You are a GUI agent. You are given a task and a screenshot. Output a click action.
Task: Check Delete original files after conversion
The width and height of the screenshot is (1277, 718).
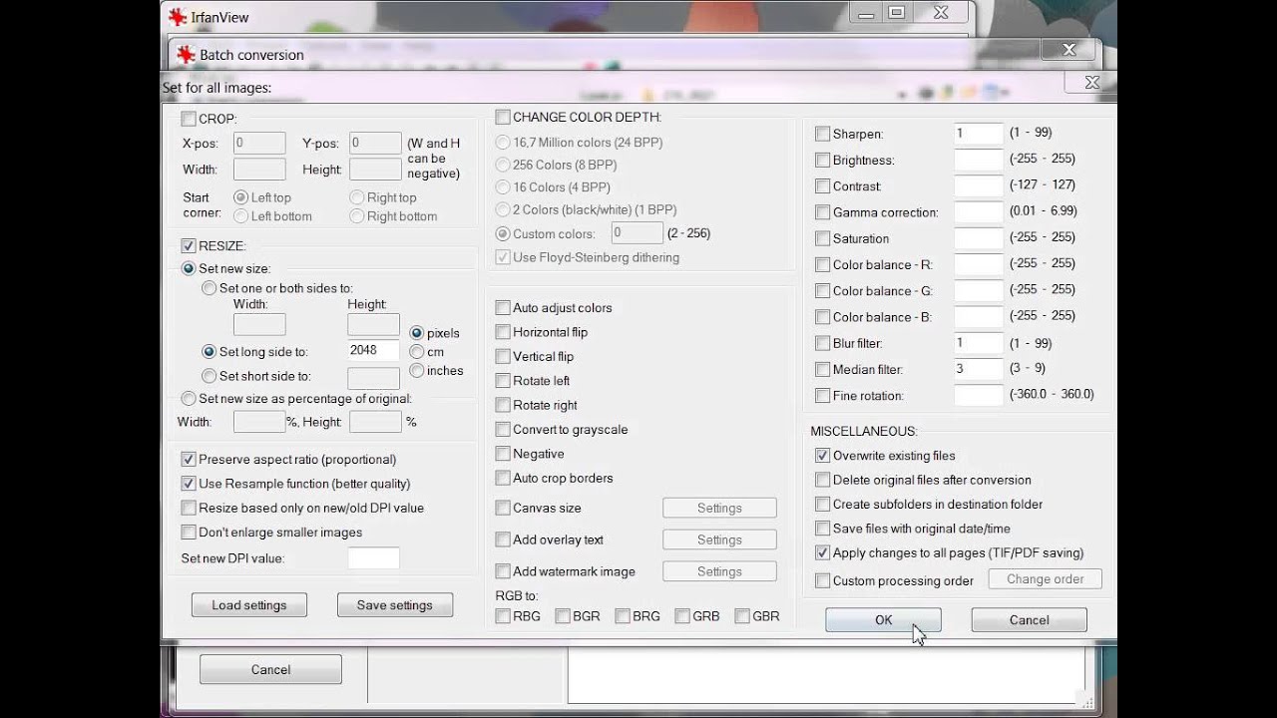pyautogui.click(x=822, y=480)
